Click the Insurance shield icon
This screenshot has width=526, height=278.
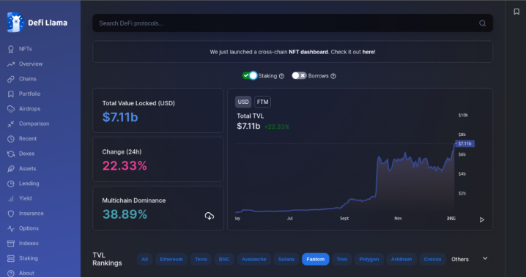pyautogui.click(x=11, y=214)
